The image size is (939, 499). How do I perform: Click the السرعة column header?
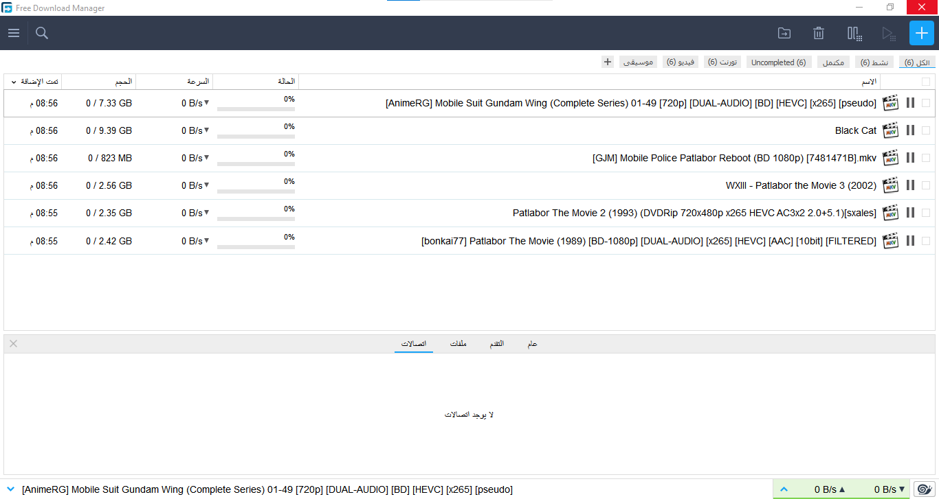(175, 82)
